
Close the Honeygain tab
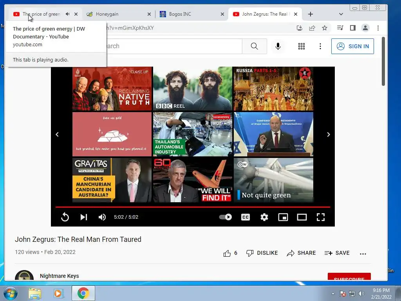149,15
